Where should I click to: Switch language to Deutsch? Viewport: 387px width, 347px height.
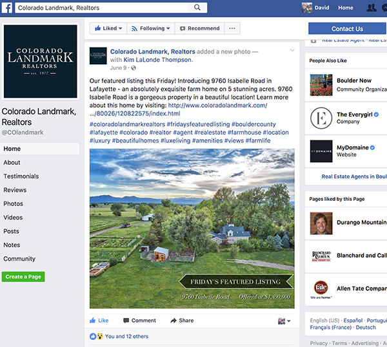click(x=366, y=327)
